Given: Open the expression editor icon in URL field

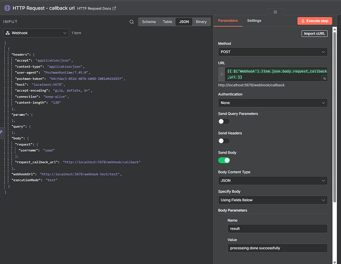Looking at the screenshot, I should coord(324,78).
